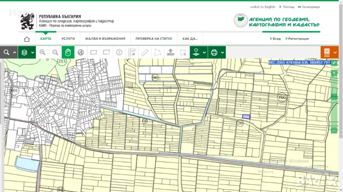Image resolution: width=343 pixels, height=192 pixels.
Task: Click the switch to English link
Action: (263, 7)
